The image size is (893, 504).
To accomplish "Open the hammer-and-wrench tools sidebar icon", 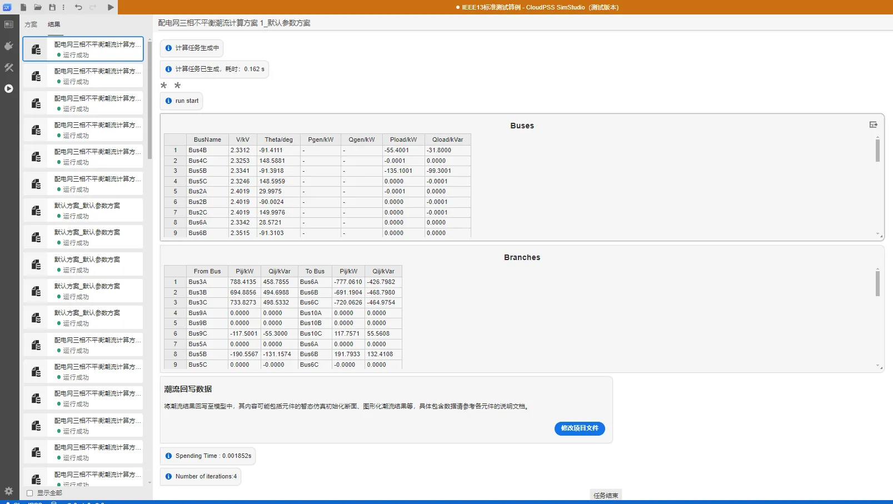I will pos(9,67).
